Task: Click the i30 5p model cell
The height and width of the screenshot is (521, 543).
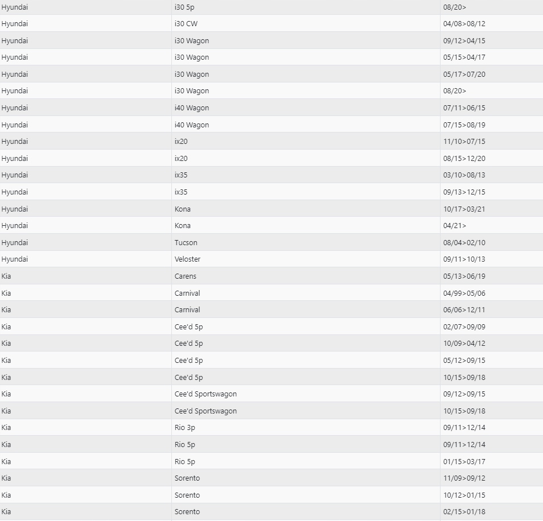Action: (x=306, y=7)
